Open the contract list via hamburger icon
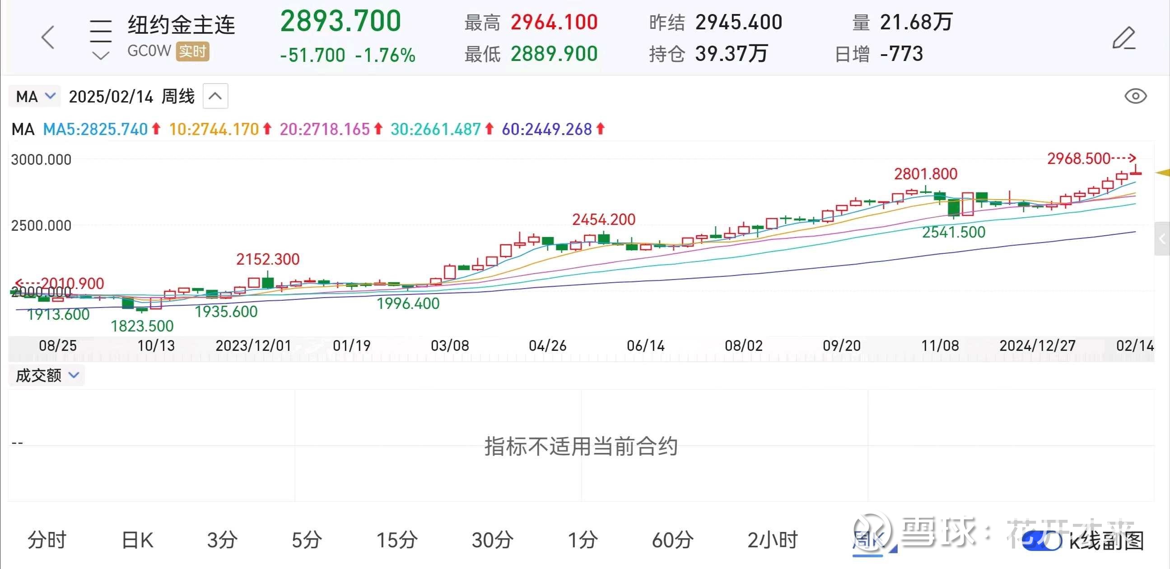Viewport: 1170px width, 569px height. [100, 28]
